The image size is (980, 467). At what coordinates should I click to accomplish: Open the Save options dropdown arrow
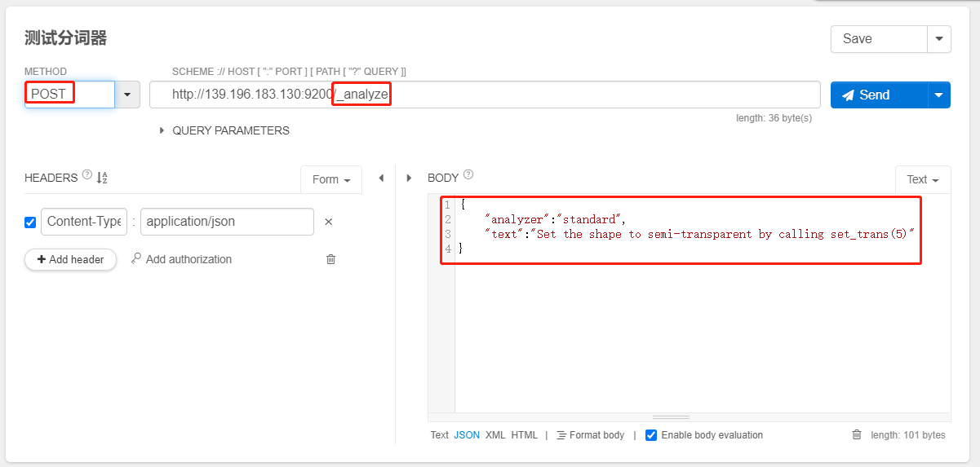[938, 38]
